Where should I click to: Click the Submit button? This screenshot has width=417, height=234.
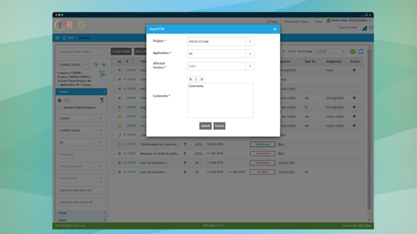(x=205, y=126)
